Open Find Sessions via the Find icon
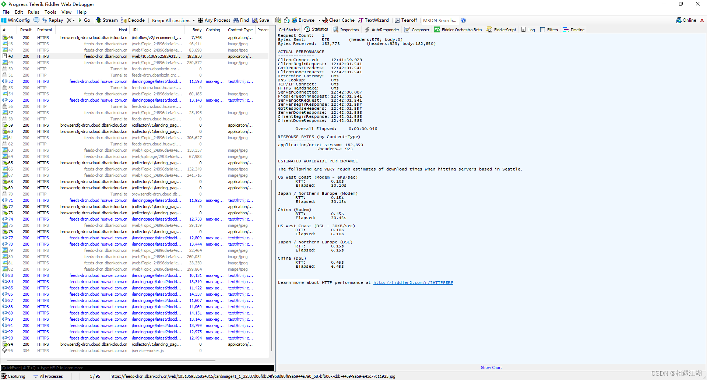The height and width of the screenshot is (380, 707). (x=241, y=20)
